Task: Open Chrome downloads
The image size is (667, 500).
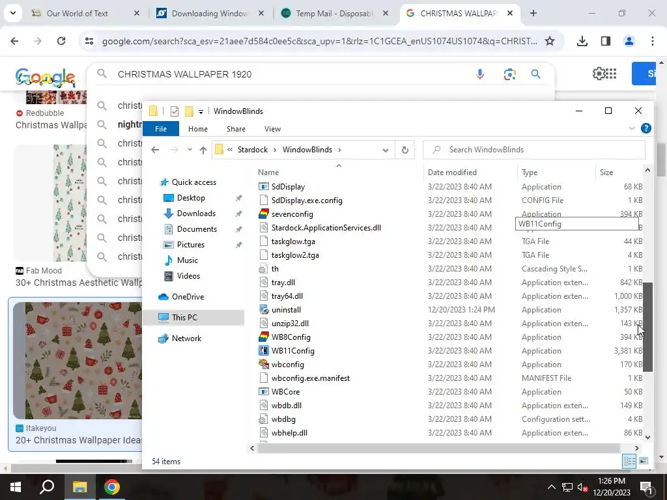Action: (582, 41)
